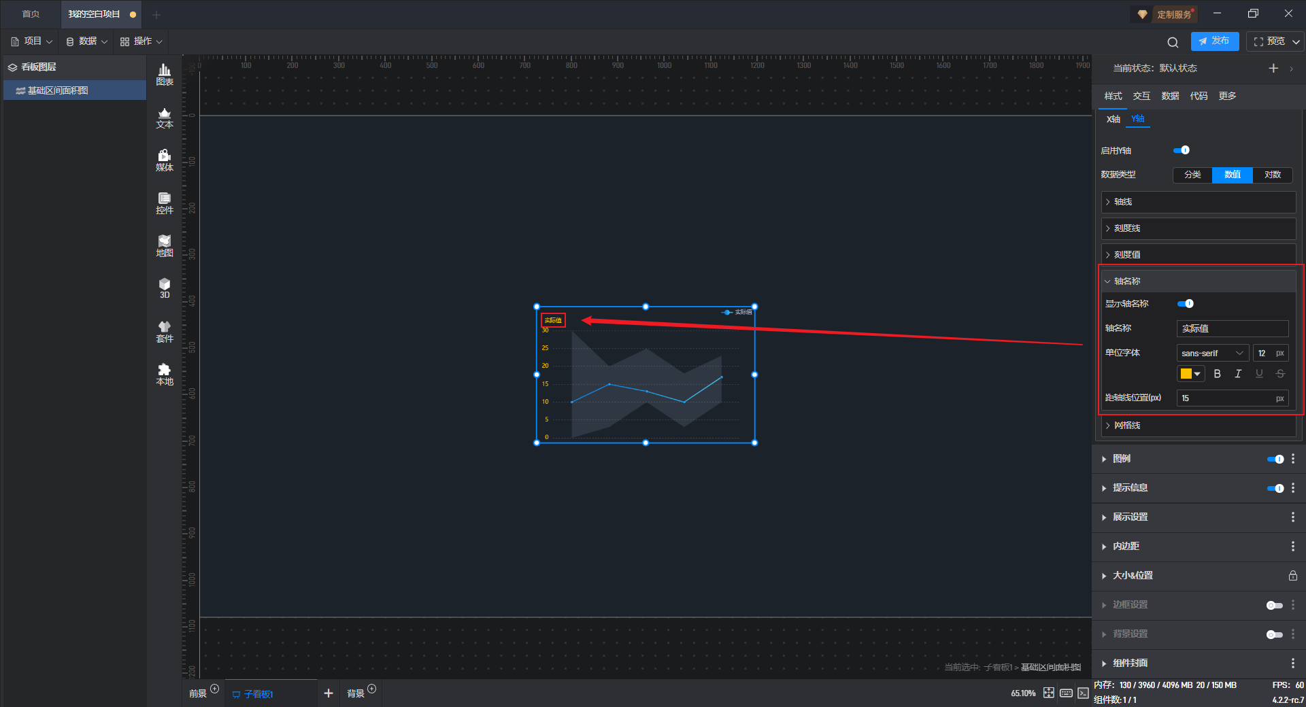This screenshot has width=1306, height=707.
Task: Open the 项目 menu
Action: click(32, 41)
